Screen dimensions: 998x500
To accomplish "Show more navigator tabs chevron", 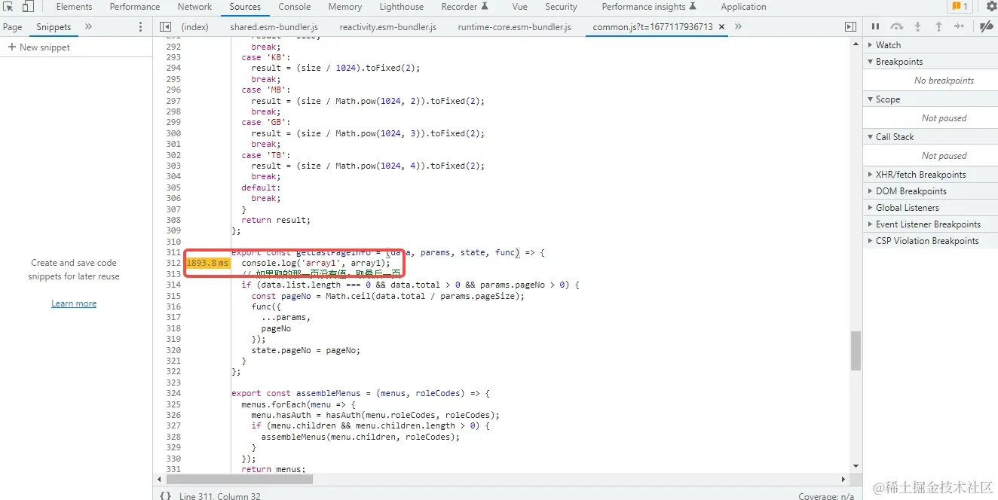I will [88, 26].
